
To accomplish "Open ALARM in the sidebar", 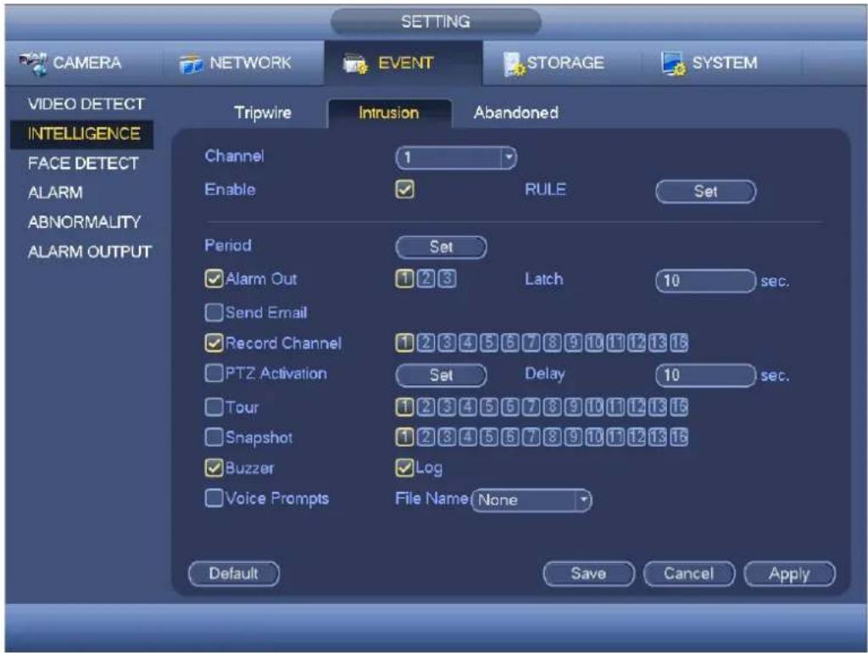I will coord(55,193).
